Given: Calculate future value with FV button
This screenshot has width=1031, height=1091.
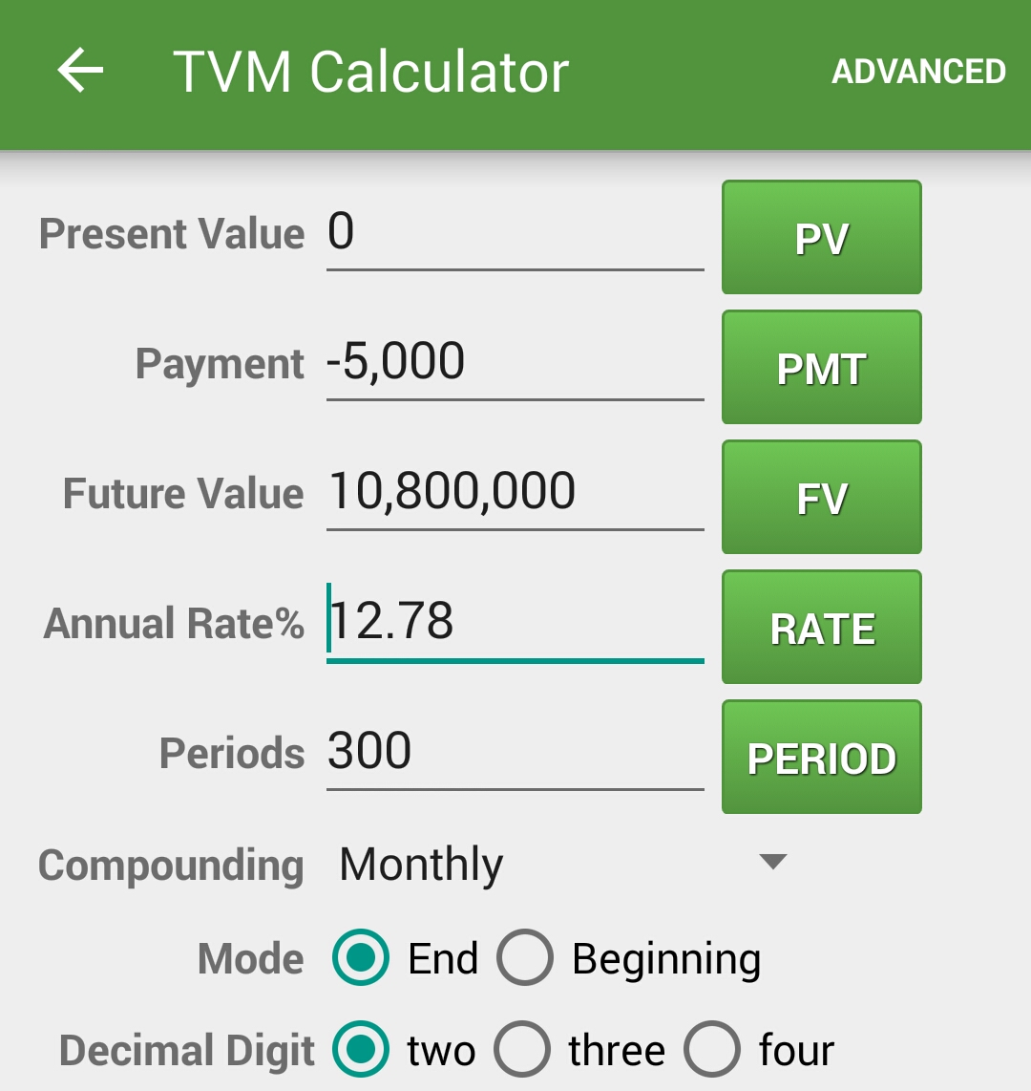Looking at the screenshot, I should [822, 498].
